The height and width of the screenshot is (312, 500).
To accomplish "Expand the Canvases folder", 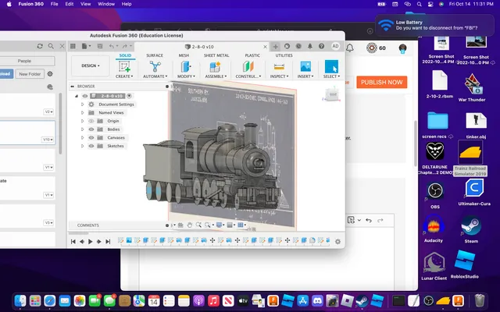I will tap(82, 137).
